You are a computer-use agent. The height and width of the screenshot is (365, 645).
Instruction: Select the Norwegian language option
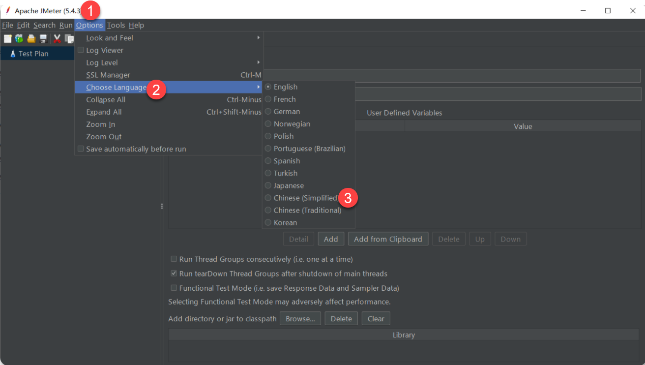[308, 123]
